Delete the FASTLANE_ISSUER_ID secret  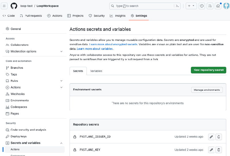pos(219,137)
